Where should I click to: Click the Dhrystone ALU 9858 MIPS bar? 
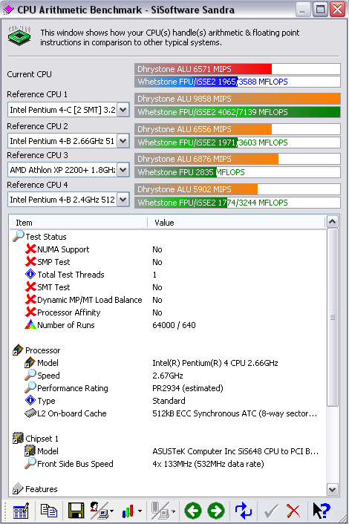[238, 99]
